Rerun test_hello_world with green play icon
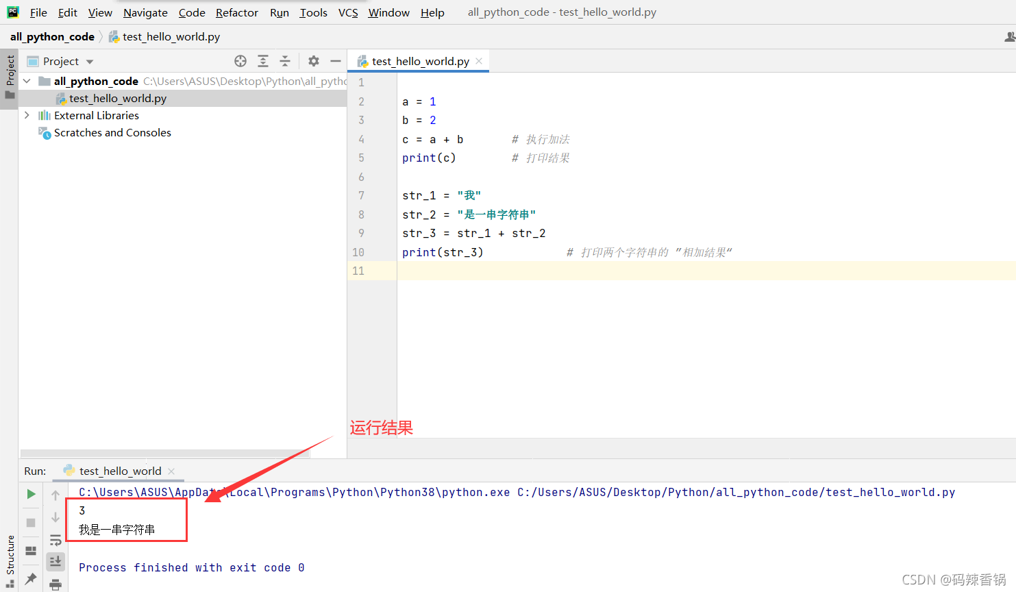 click(31, 494)
